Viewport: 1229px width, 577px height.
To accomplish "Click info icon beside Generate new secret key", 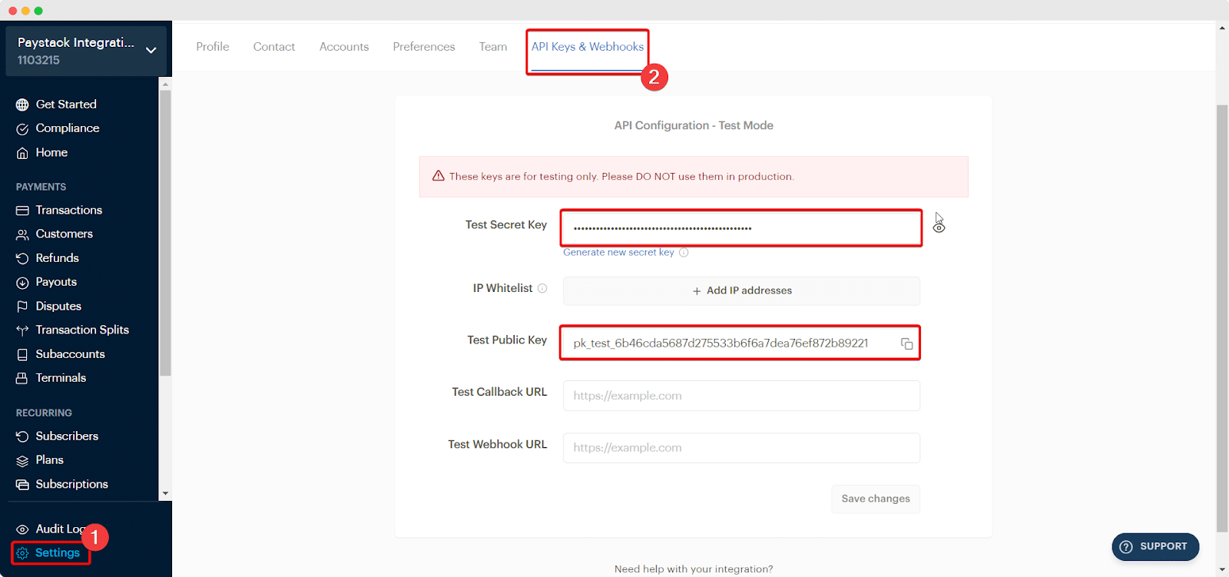I will coord(684,252).
